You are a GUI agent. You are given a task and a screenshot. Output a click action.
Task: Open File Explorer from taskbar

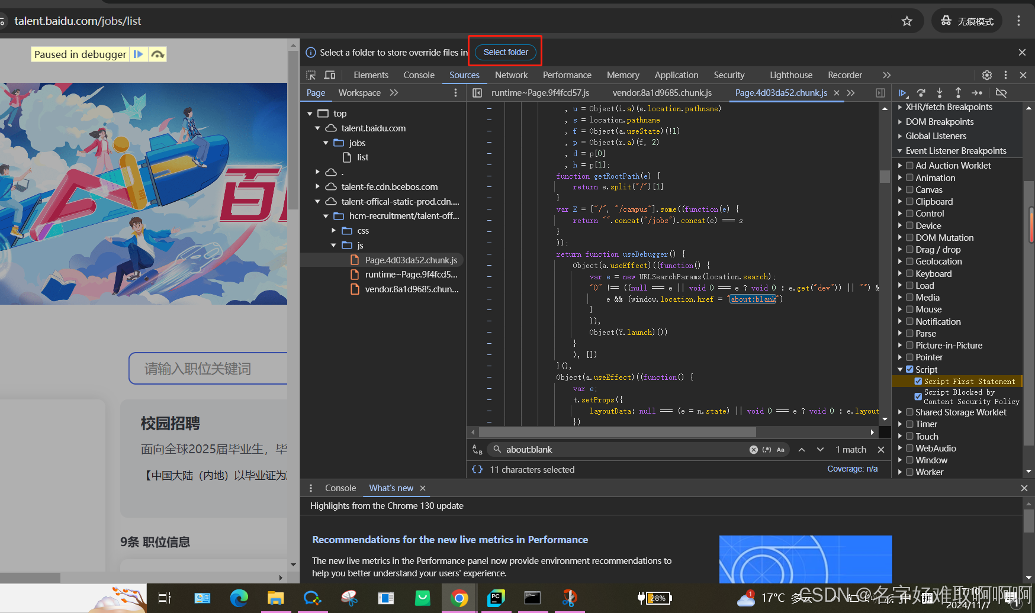tap(275, 598)
